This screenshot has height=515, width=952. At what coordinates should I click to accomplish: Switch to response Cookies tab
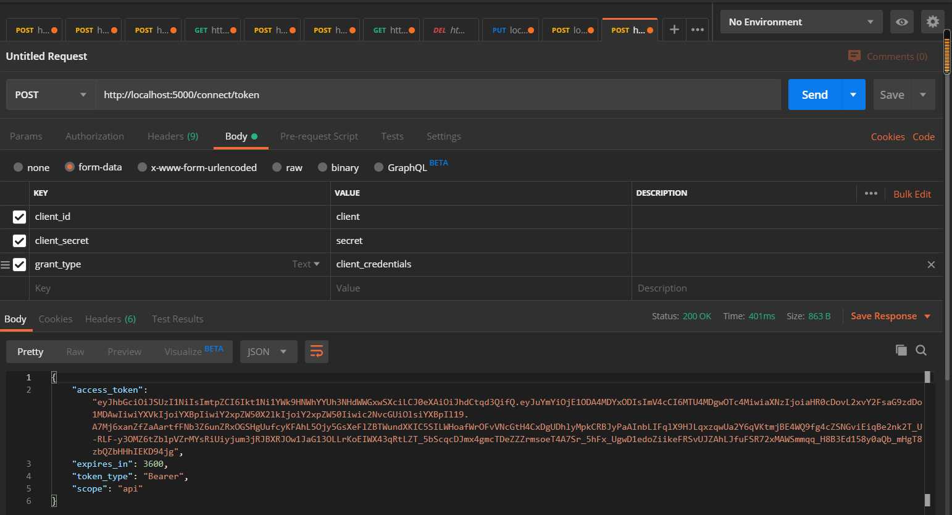click(x=56, y=319)
